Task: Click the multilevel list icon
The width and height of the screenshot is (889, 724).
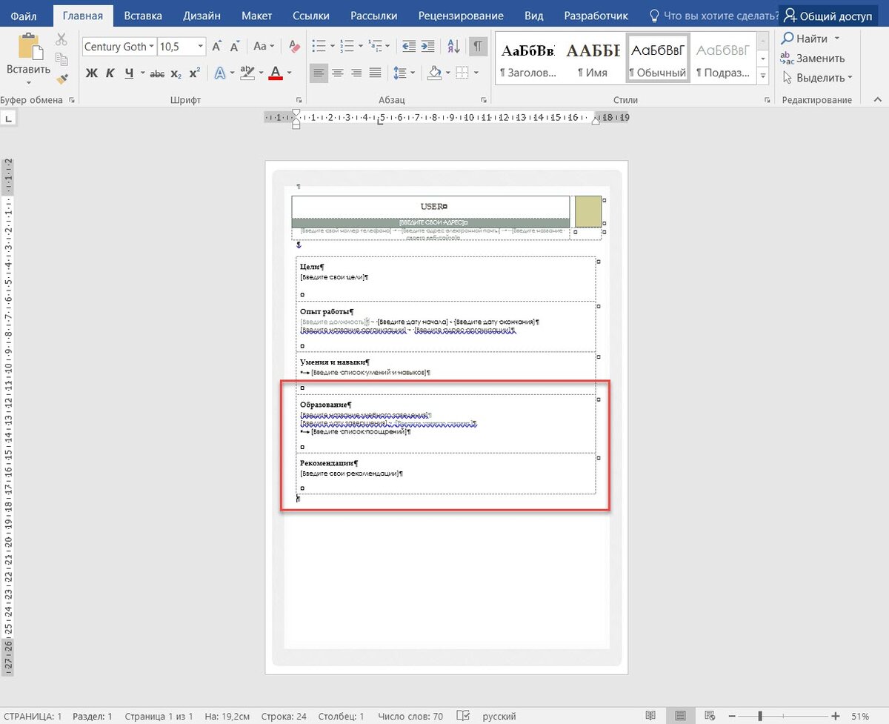Action: click(376, 46)
